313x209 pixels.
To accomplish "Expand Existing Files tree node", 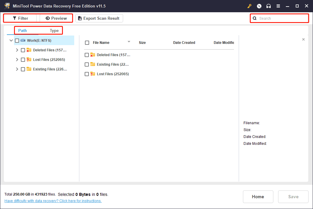I will 17,69.
